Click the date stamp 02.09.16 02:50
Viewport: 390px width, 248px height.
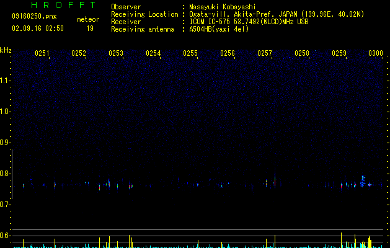coord(38,29)
